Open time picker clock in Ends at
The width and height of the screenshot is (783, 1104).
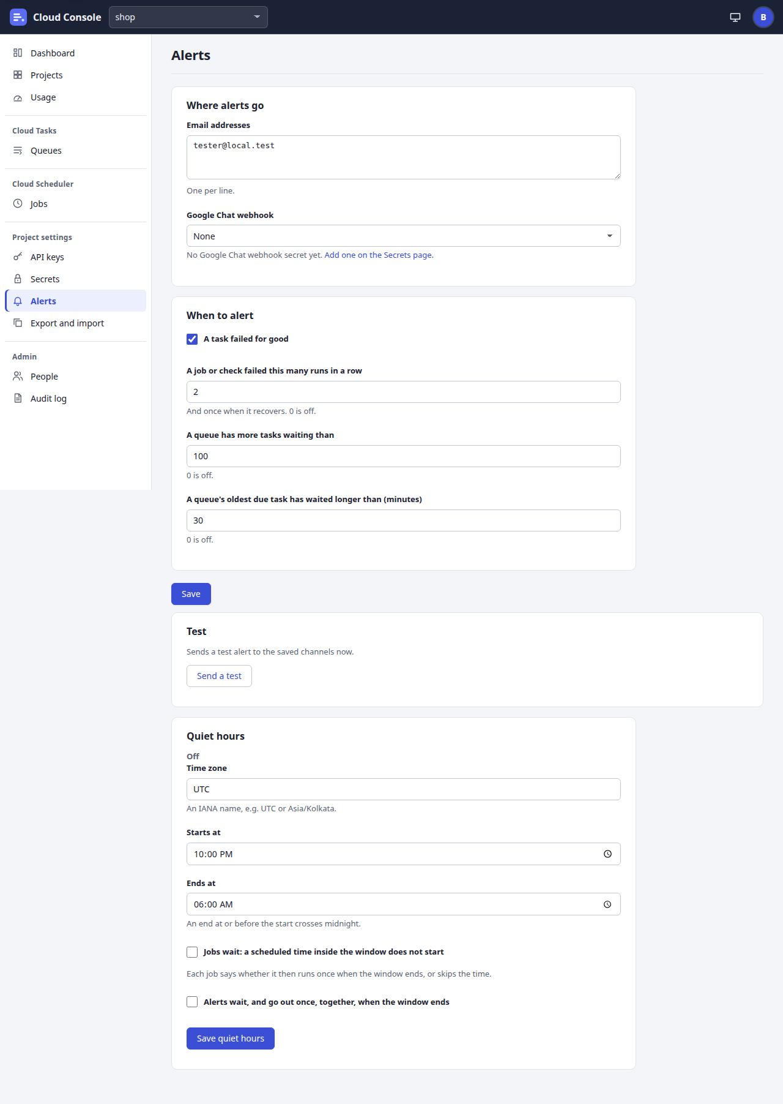point(607,904)
